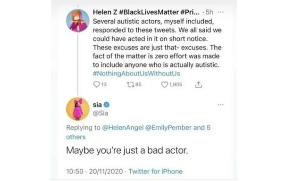Image resolution: width=302 pixels, height=181 pixels.
Task: Click the 10:50 · 20/11/2020 timestamp
Action: (94, 171)
